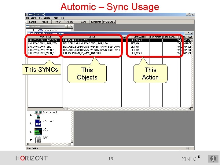Click the Abend Action column header
This screenshot has height=165, width=220.
coord(170,37)
